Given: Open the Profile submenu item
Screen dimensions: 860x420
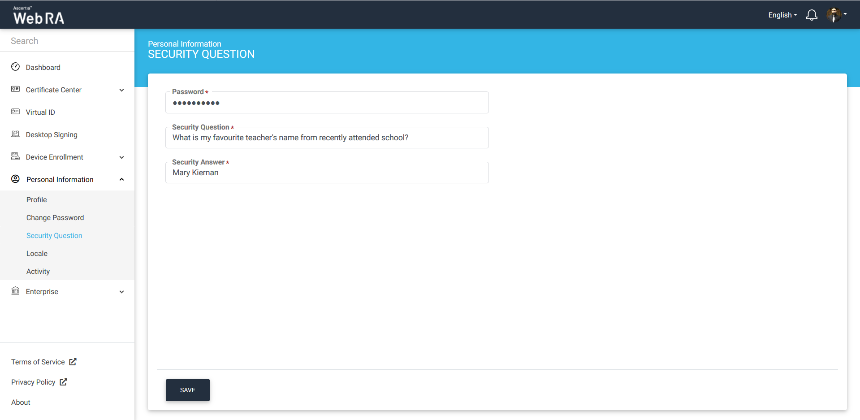Looking at the screenshot, I should pos(37,199).
